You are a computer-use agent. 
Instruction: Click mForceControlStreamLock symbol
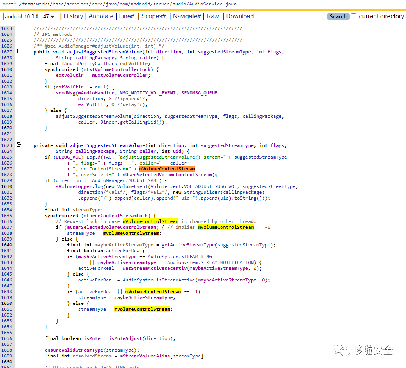(x=116, y=216)
